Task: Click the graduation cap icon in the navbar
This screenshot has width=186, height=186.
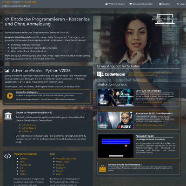Action: (x=131, y=4)
